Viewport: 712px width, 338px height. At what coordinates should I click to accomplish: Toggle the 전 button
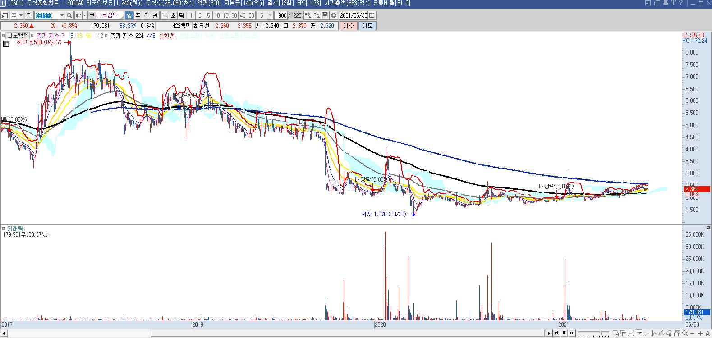click(x=29, y=15)
